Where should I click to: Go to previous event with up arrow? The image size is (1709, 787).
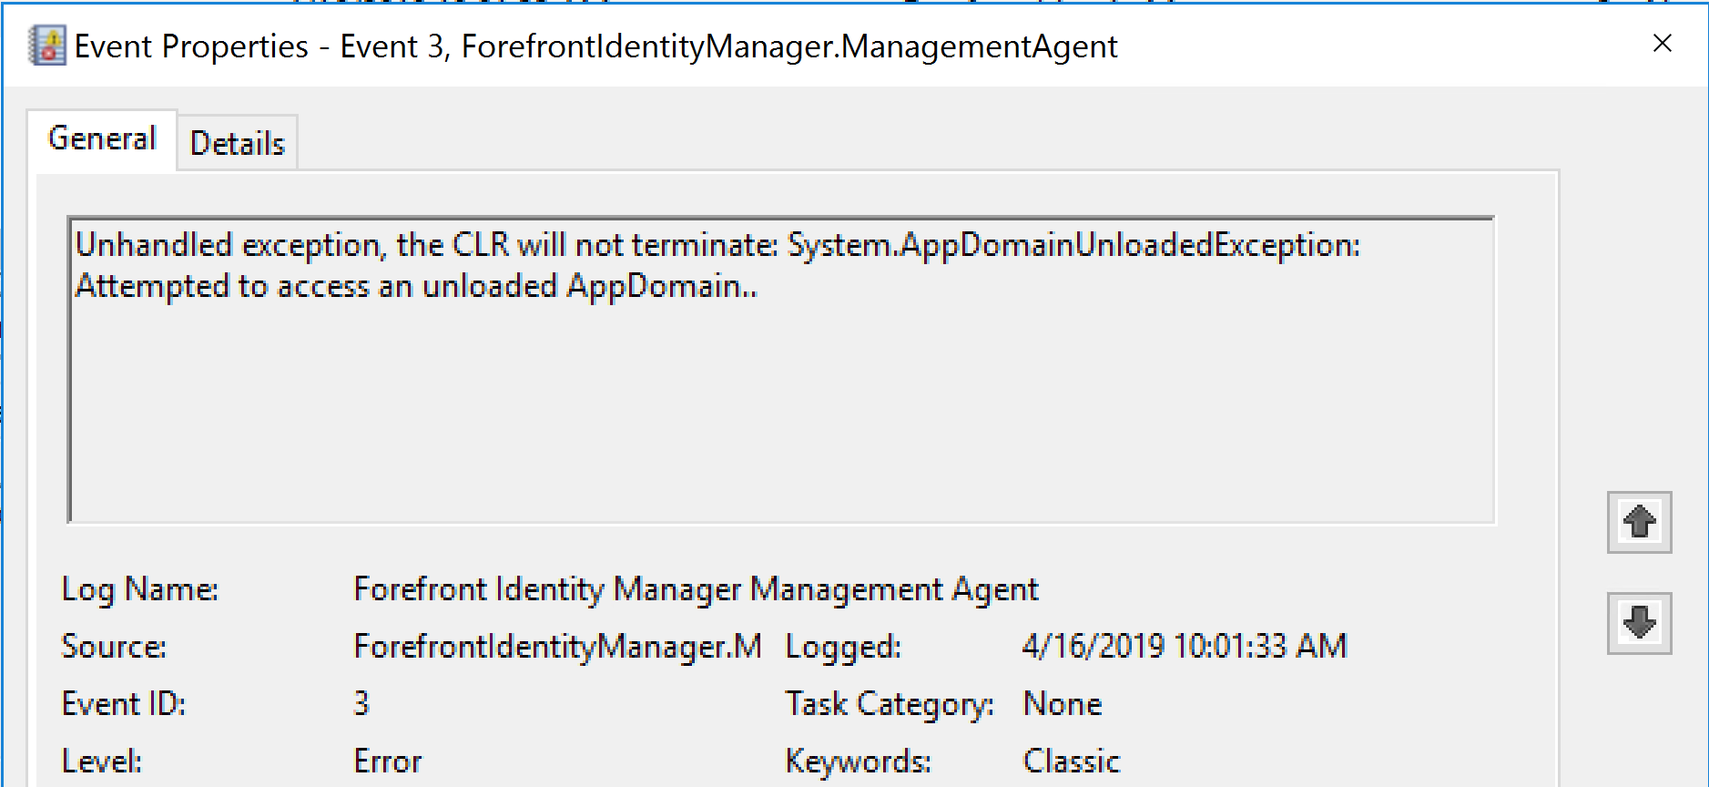(x=1639, y=522)
